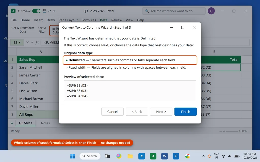Image resolution: width=260 pixels, height=162 pixels.
Task: Click preview line =SUM(B2:D2)
Action: point(77,86)
